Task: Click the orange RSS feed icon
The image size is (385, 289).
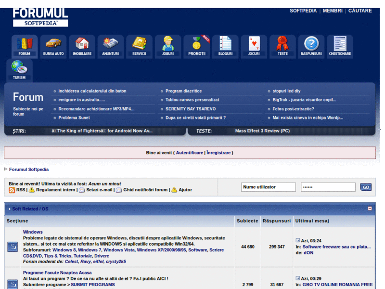Action: pyautogui.click(x=12, y=190)
